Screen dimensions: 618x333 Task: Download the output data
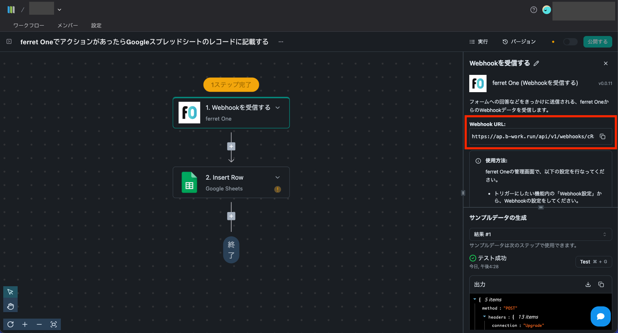(x=588, y=284)
